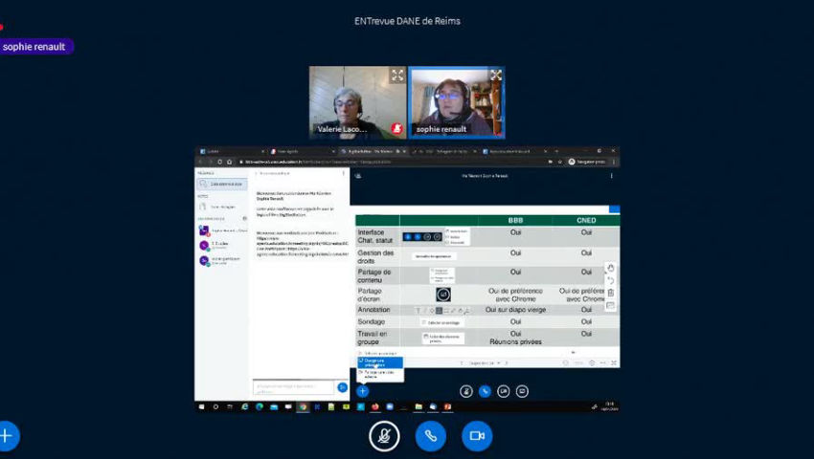
Task: Click the sophie renault talking indicator
Action: 36,46
